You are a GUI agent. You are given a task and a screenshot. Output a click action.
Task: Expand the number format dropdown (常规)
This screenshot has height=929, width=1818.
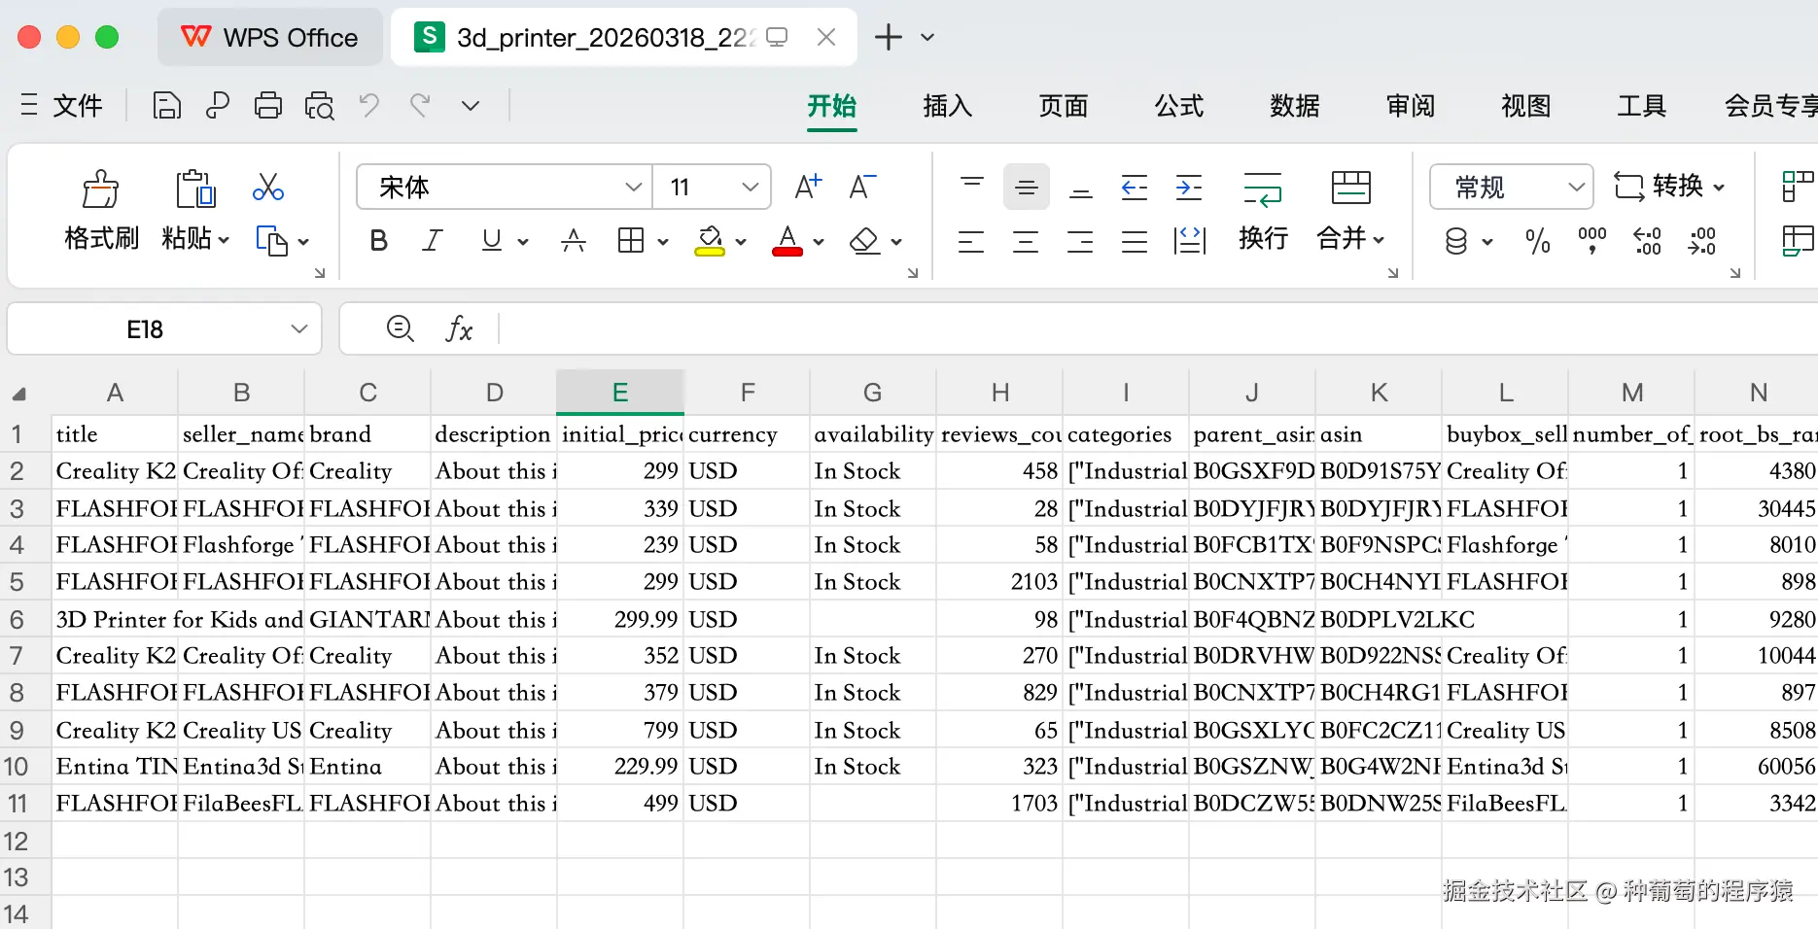pyautogui.click(x=1576, y=187)
